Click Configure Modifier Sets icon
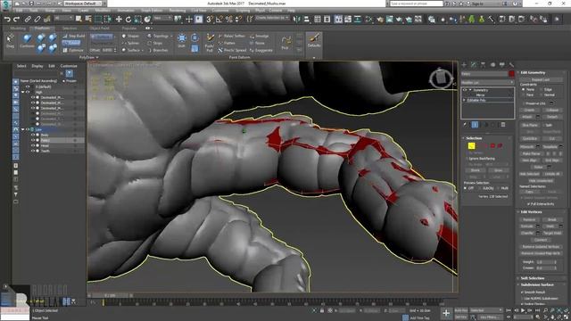The height and width of the screenshot is (321, 571). pos(503,125)
